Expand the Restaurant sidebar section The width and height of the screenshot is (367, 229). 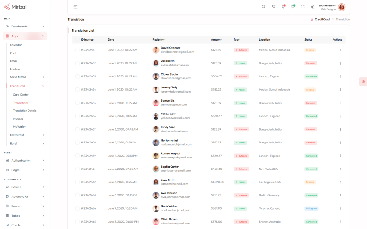(x=27, y=135)
